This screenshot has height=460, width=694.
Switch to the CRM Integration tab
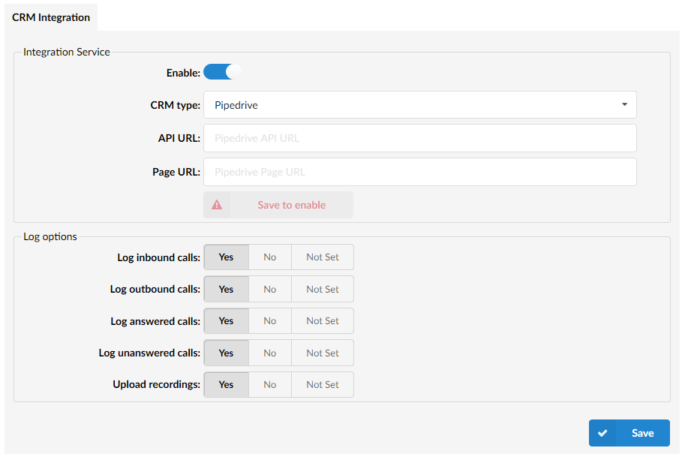coord(51,17)
